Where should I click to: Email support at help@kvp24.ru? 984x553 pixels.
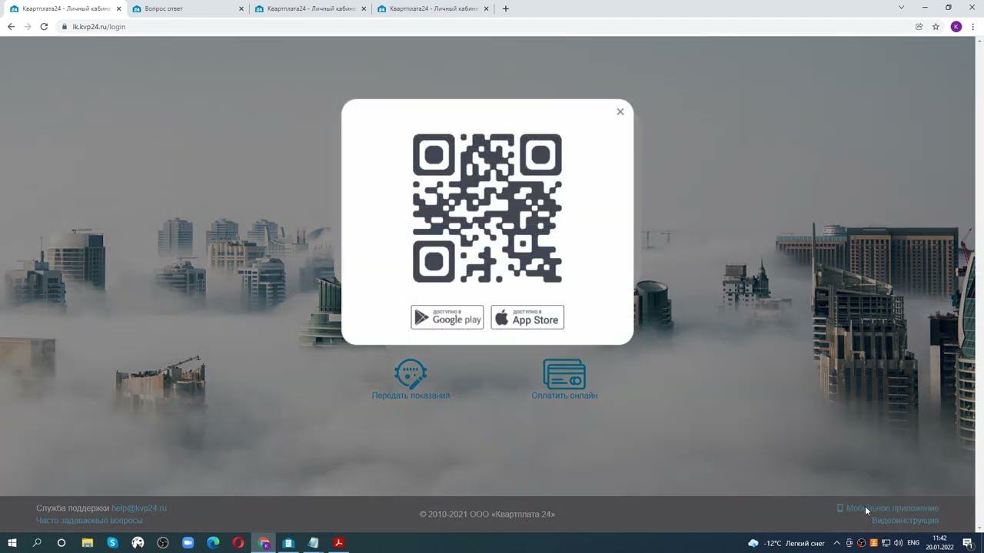[139, 508]
